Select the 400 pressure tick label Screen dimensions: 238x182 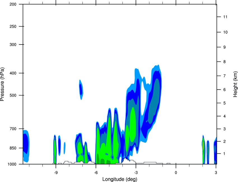(13, 73)
